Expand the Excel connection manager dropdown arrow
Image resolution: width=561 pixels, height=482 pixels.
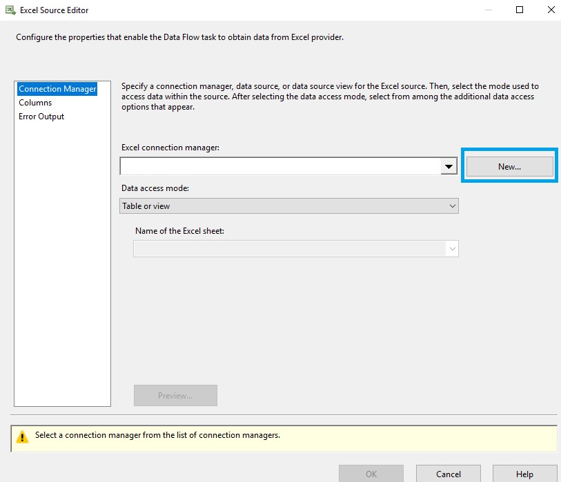coord(449,166)
